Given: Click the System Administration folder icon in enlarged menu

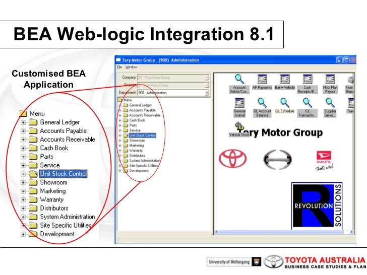Looking at the screenshot, I should 33,217.
